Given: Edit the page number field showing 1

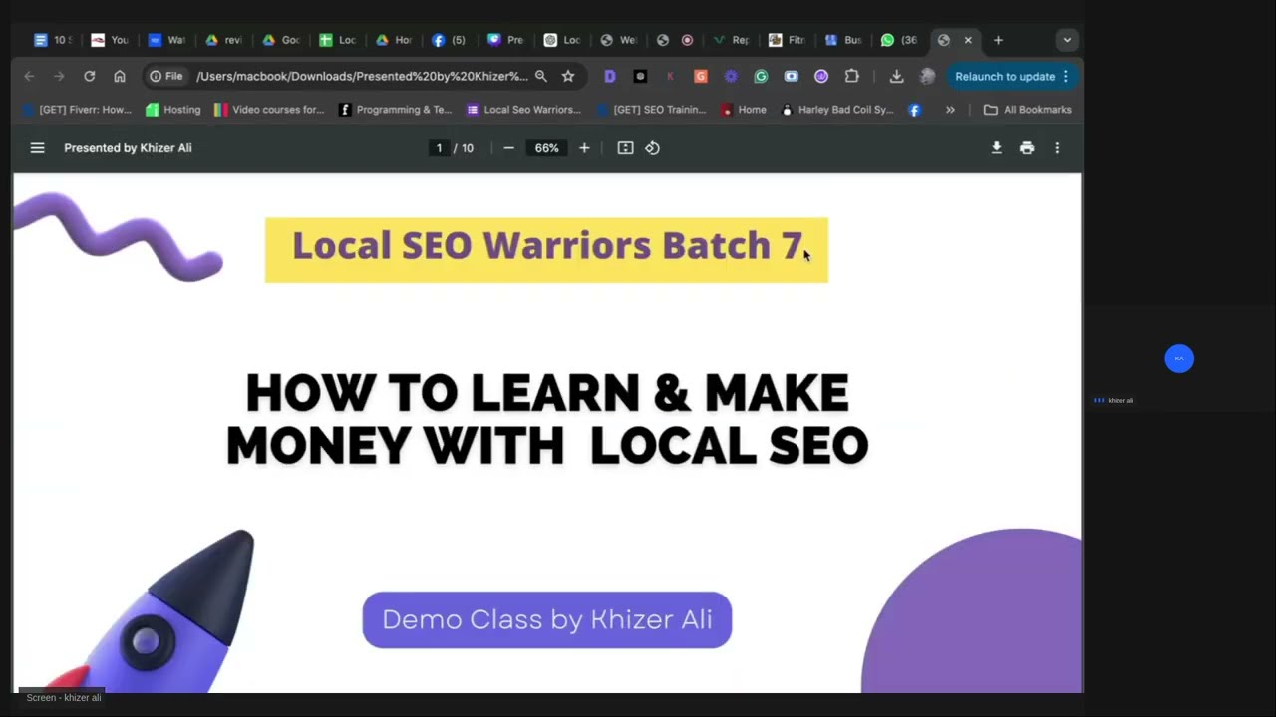Looking at the screenshot, I should coord(439,148).
